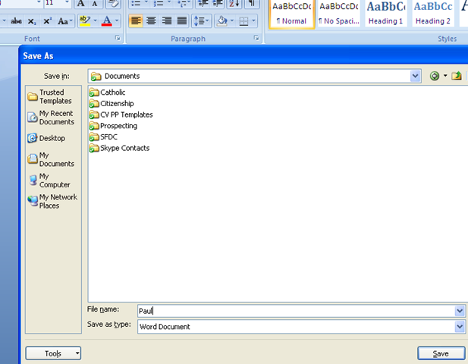Expand the borders dropdown arrow
This screenshot has width=468, height=364.
(253, 21)
